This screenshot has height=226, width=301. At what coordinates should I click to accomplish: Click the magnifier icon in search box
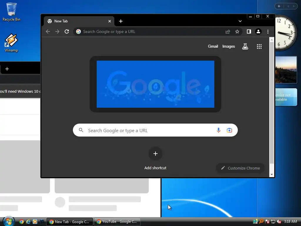pos(81,130)
